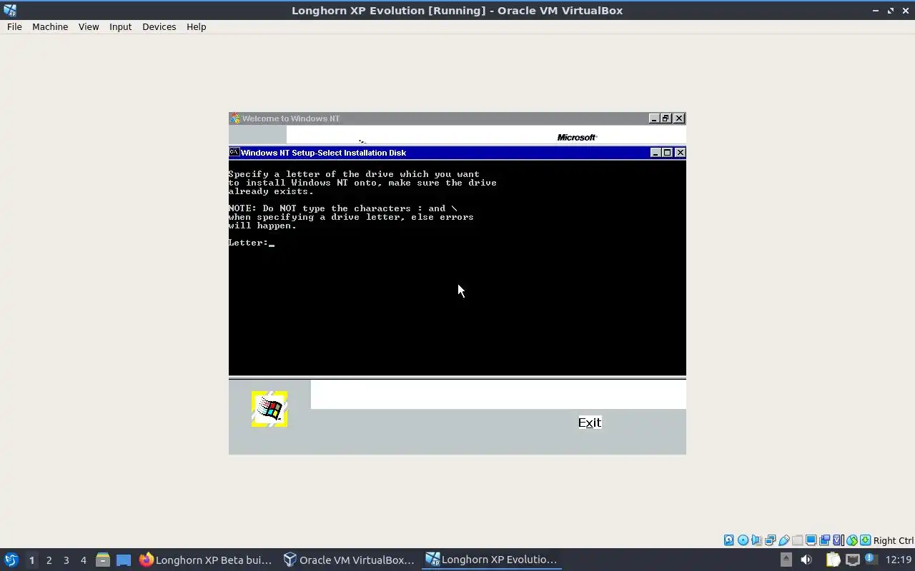Click the update notifier tray icon
Image resolution: width=915 pixels, height=571 pixels.
871,559
